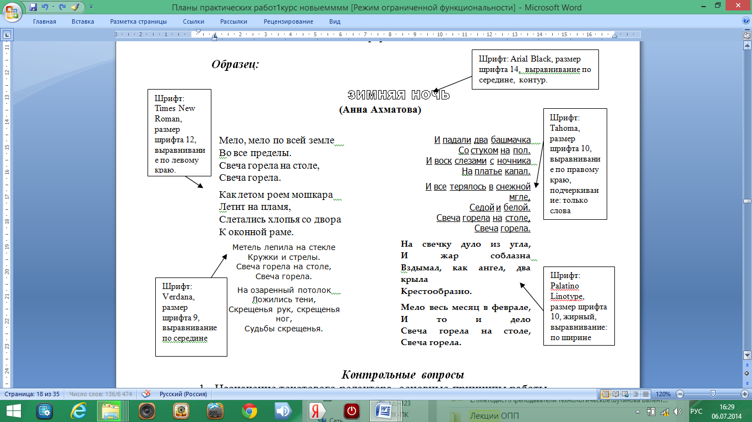Click the vertical scrollbar down arrow
Screen dimensions: 752x422
click(x=747, y=356)
